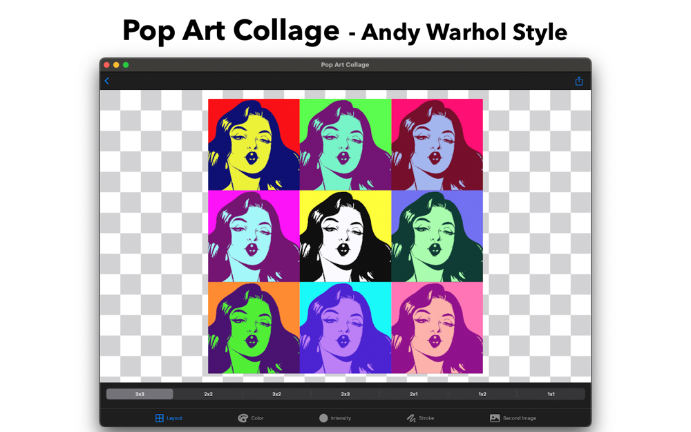691x432 pixels.
Task: Select the black and white center tile
Action: [x=345, y=236]
